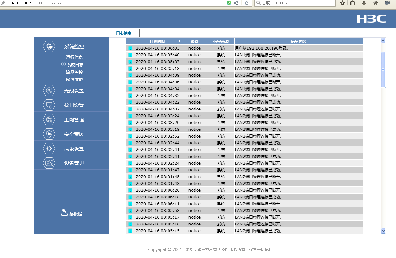Open the downloads arrow icon

coord(364,3)
